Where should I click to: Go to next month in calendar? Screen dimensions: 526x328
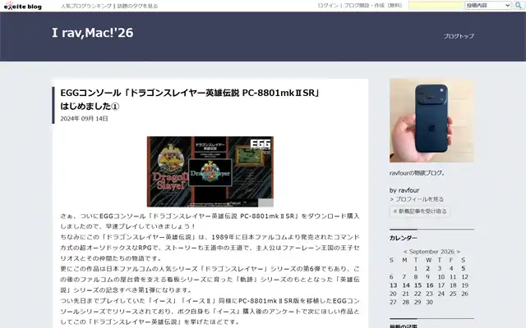pos(459,252)
